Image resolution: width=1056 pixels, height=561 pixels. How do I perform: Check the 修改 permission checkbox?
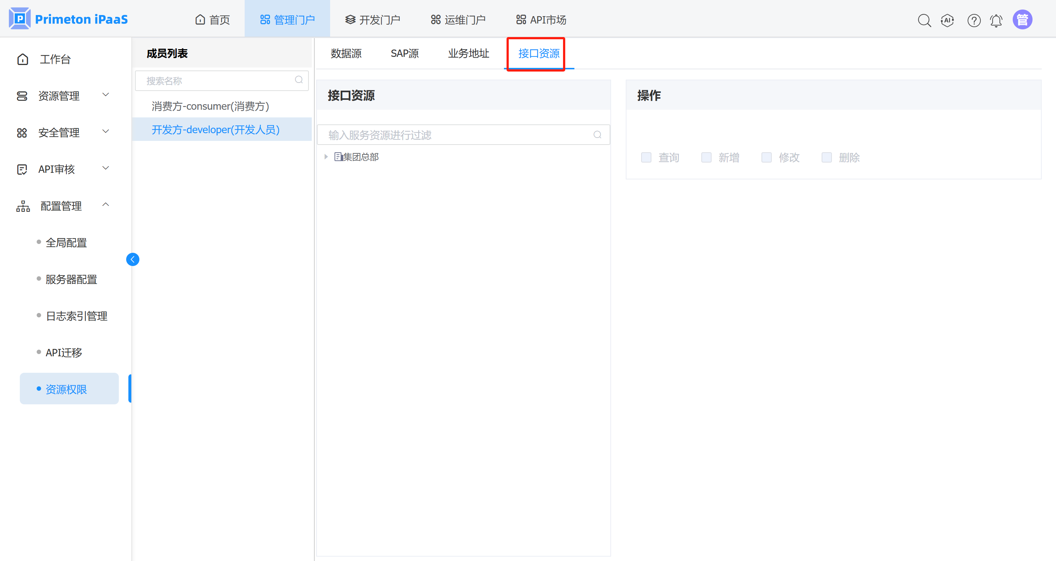click(x=766, y=157)
